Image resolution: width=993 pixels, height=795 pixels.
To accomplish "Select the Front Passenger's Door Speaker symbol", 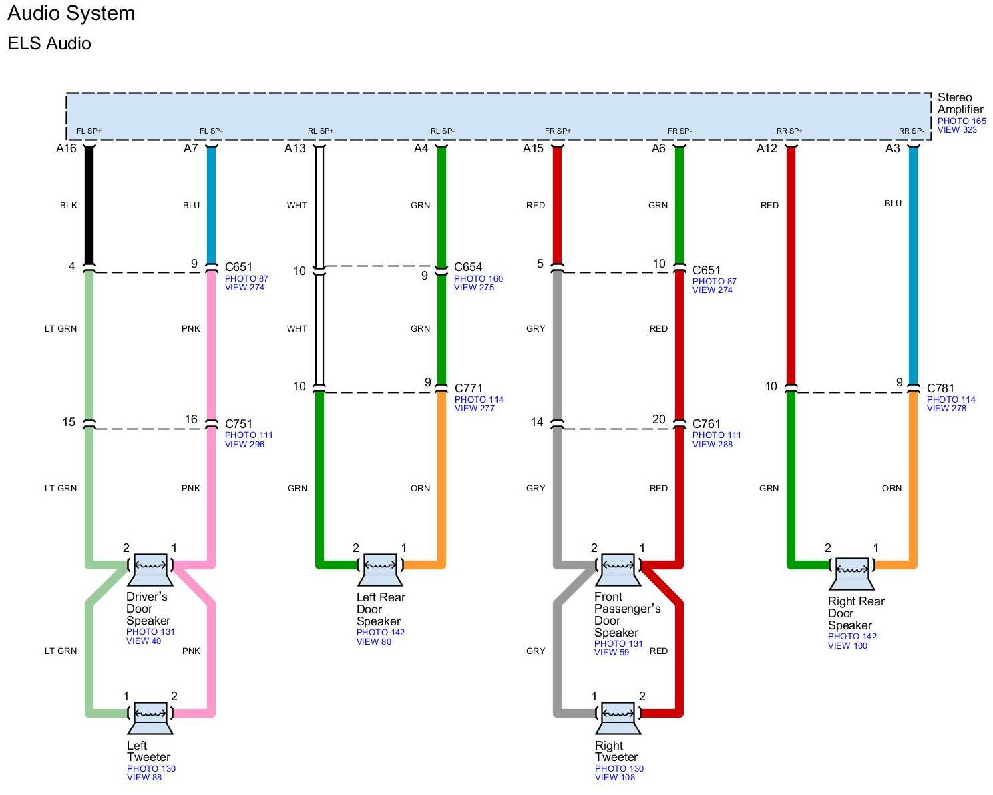I will click(x=618, y=569).
